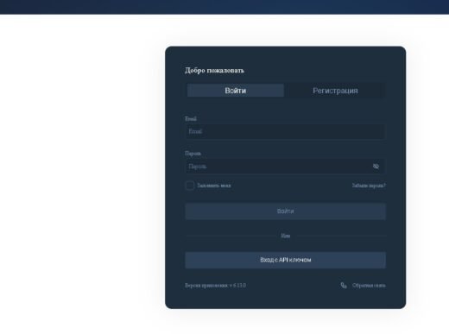Click the phone icon beside Обратная связь
449x334 pixels.
point(344,285)
